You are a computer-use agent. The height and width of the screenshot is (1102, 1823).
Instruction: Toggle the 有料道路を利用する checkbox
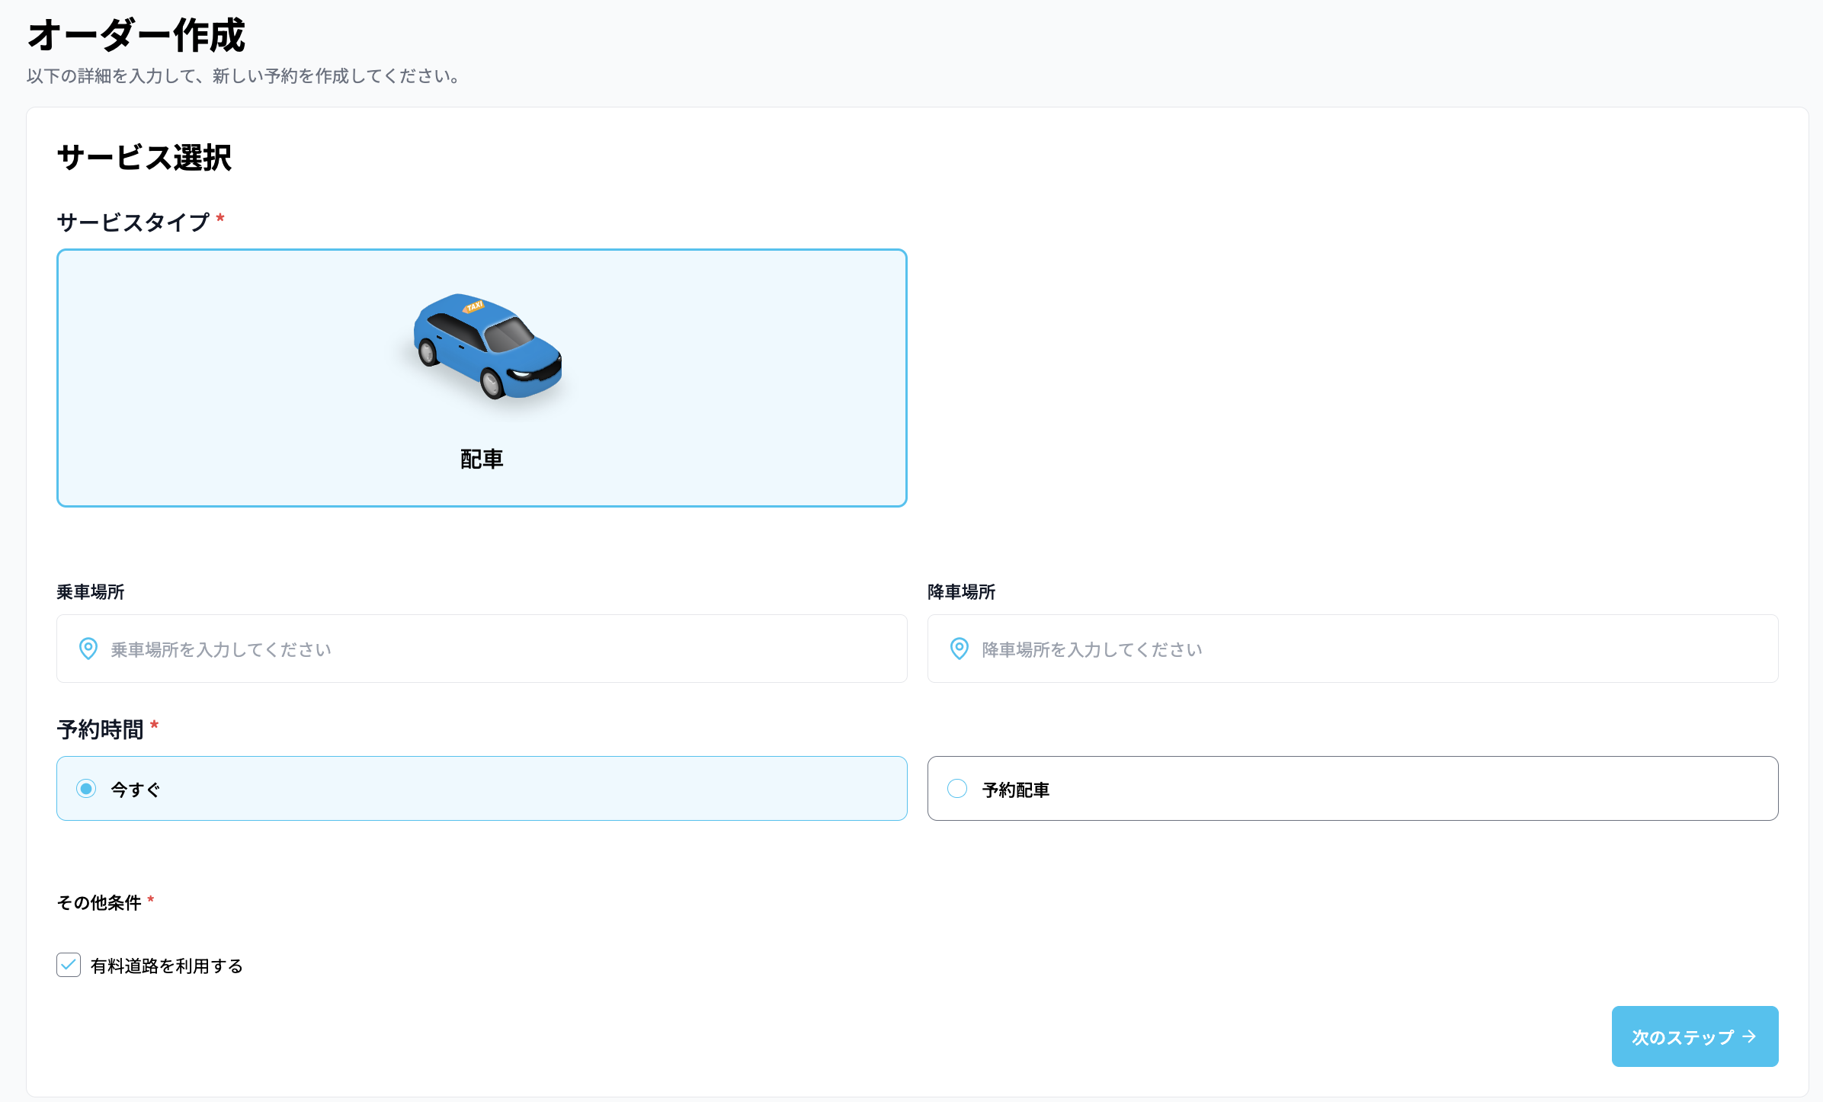[69, 965]
